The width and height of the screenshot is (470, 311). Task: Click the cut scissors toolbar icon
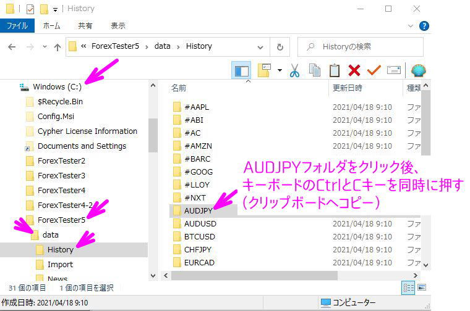tap(294, 71)
